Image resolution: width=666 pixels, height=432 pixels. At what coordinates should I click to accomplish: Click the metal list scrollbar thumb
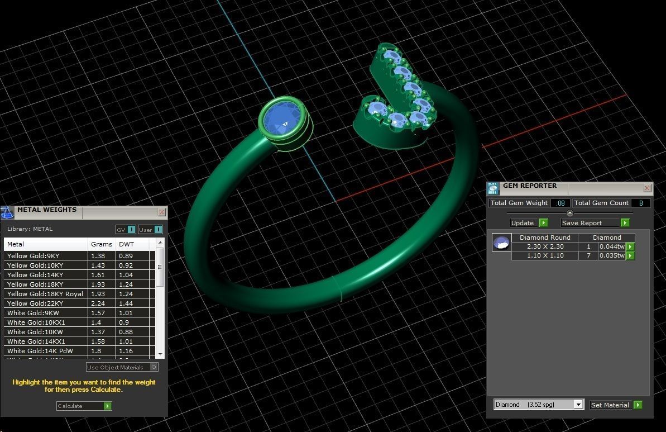(x=160, y=267)
